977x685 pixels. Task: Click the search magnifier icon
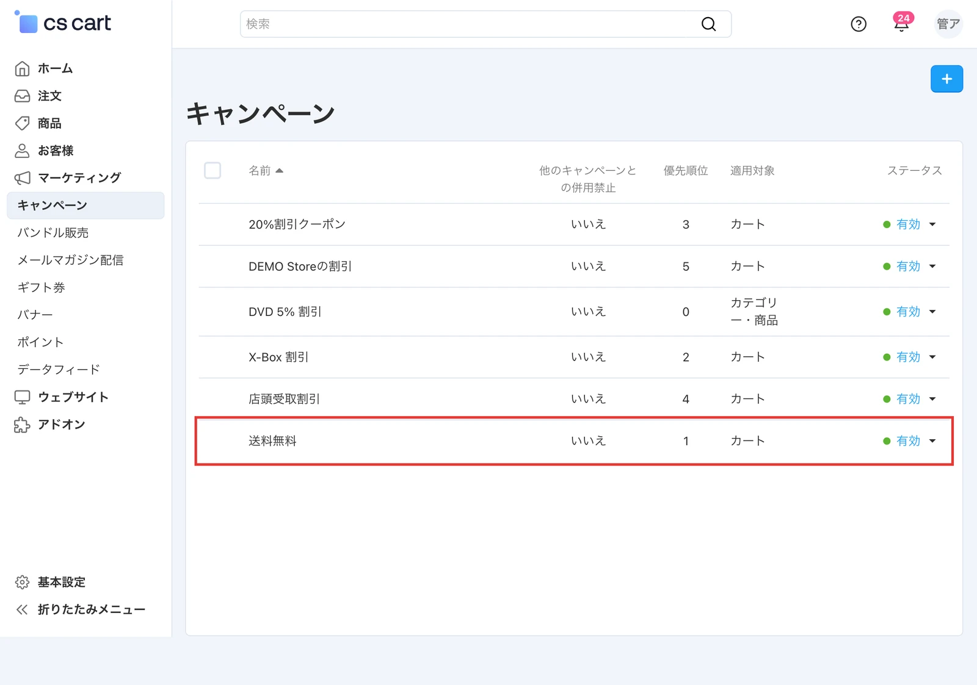tap(708, 24)
